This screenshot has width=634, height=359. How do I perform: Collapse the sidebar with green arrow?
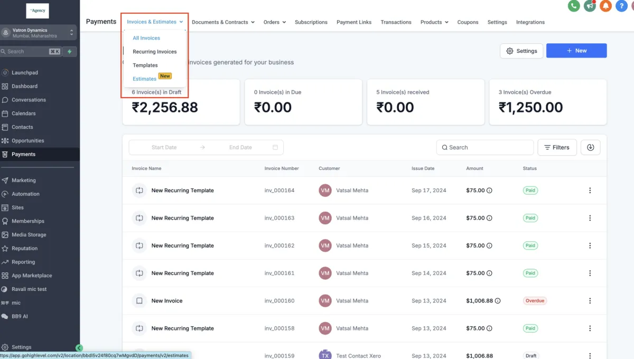click(79, 348)
